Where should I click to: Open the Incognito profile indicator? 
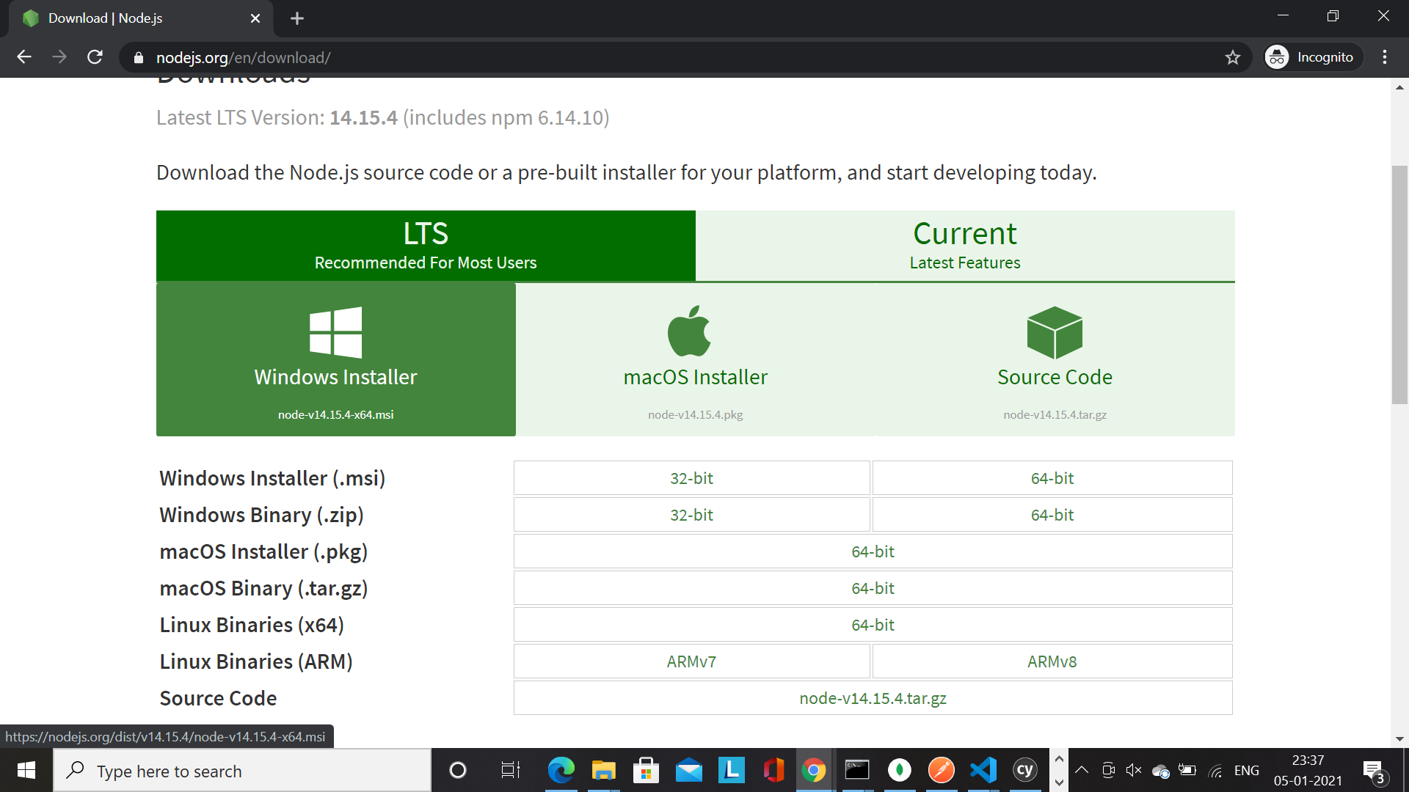pos(1312,57)
